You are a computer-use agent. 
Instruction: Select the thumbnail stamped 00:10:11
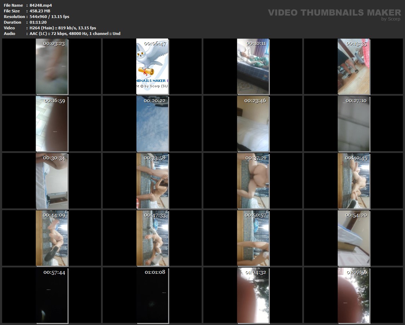(253, 66)
